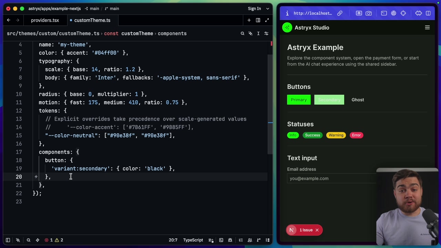
Task: Click the const customTheme breadcrumb
Action: pos(129,33)
